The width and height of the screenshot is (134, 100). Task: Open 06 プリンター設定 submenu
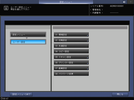click(x=71, y=62)
